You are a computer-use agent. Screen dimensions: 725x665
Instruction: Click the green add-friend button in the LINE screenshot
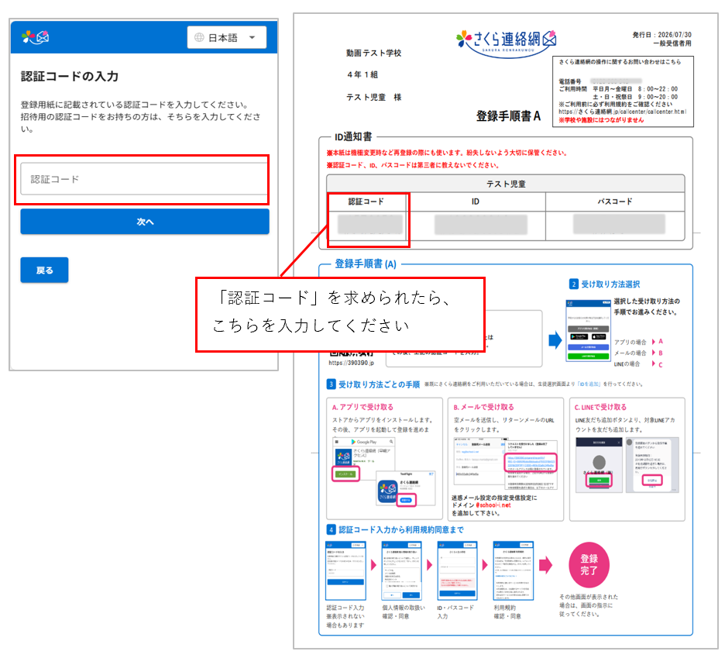tap(600, 481)
